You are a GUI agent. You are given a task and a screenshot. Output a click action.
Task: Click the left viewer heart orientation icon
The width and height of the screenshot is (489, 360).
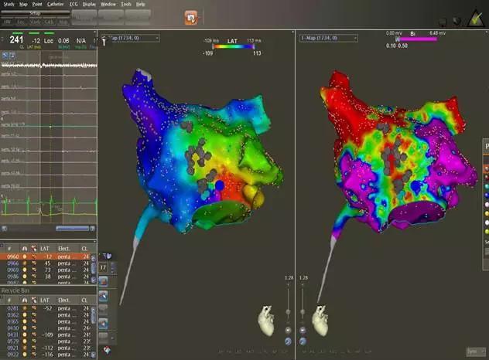tap(265, 321)
